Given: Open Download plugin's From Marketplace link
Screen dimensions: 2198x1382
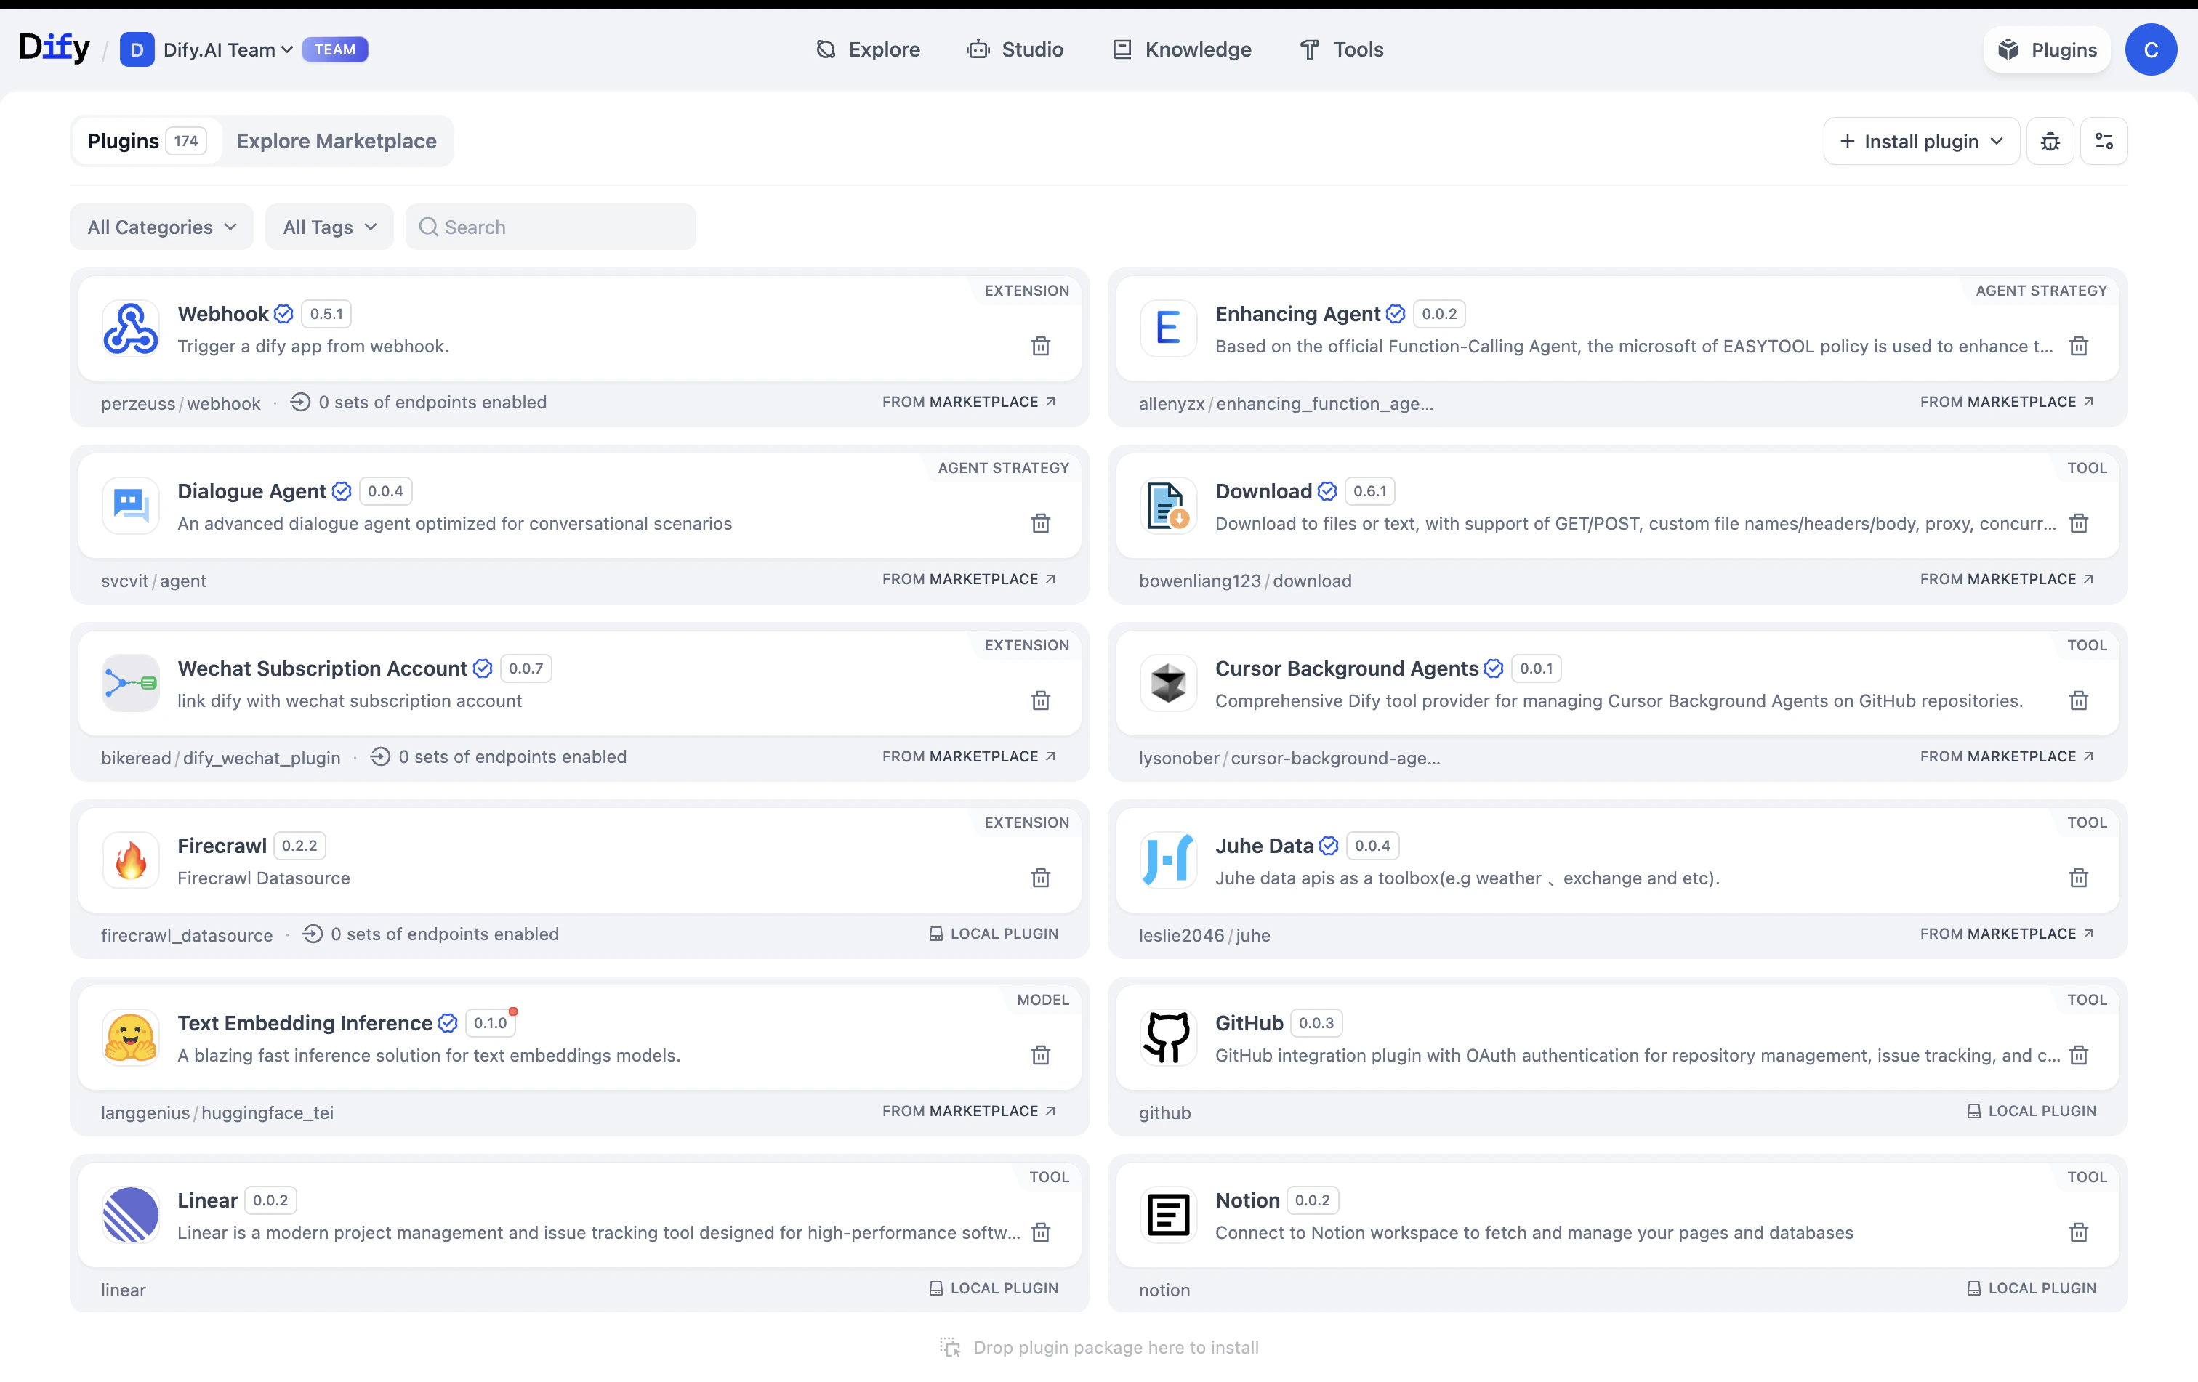Looking at the screenshot, I should (x=2005, y=579).
